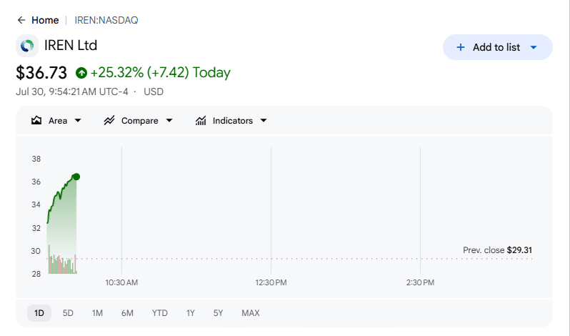Image resolution: width=570 pixels, height=336 pixels.
Task: Open the Area chart type dropdown
Action: (56, 120)
